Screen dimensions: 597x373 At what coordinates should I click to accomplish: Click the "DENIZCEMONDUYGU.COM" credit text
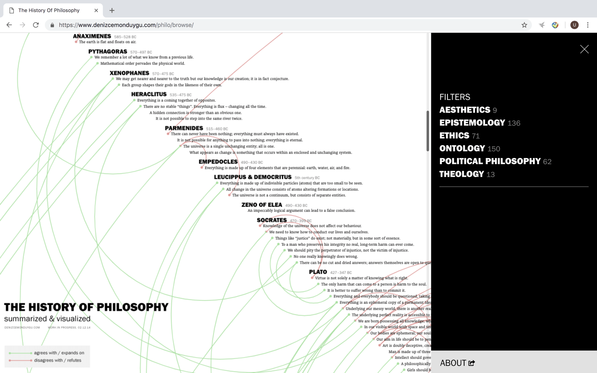[x=22, y=327]
